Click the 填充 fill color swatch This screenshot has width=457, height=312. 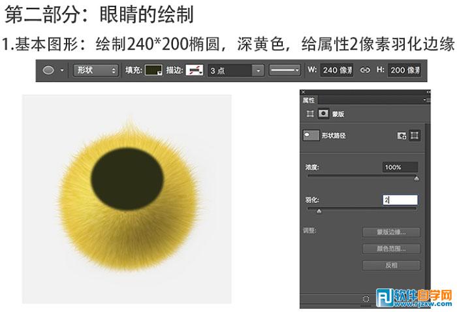click(x=153, y=70)
